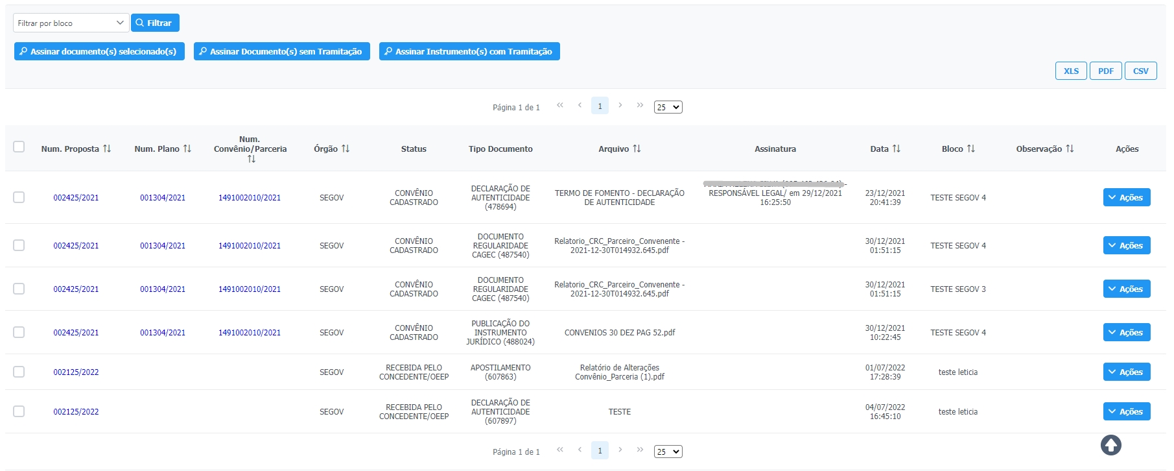
Task: Export the table using PDF button
Action: [x=1105, y=71]
